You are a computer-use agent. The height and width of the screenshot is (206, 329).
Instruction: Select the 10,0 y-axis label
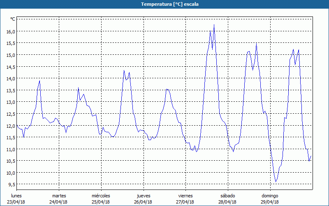[x=10, y=173]
